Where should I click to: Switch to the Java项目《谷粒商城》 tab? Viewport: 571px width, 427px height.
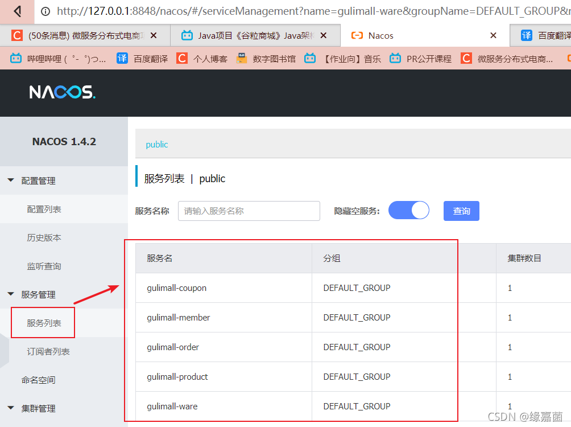click(x=255, y=35)
